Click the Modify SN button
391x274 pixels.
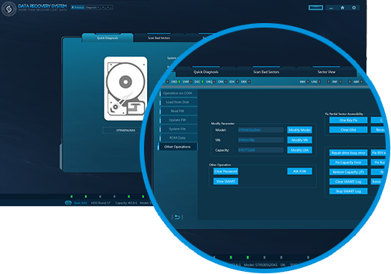coord(299,140)
